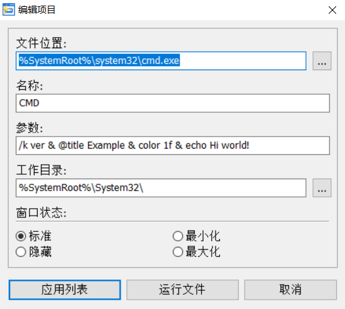Click the 工作目录 input field
This screenshot has height=309, width=345.
point(161,188)
